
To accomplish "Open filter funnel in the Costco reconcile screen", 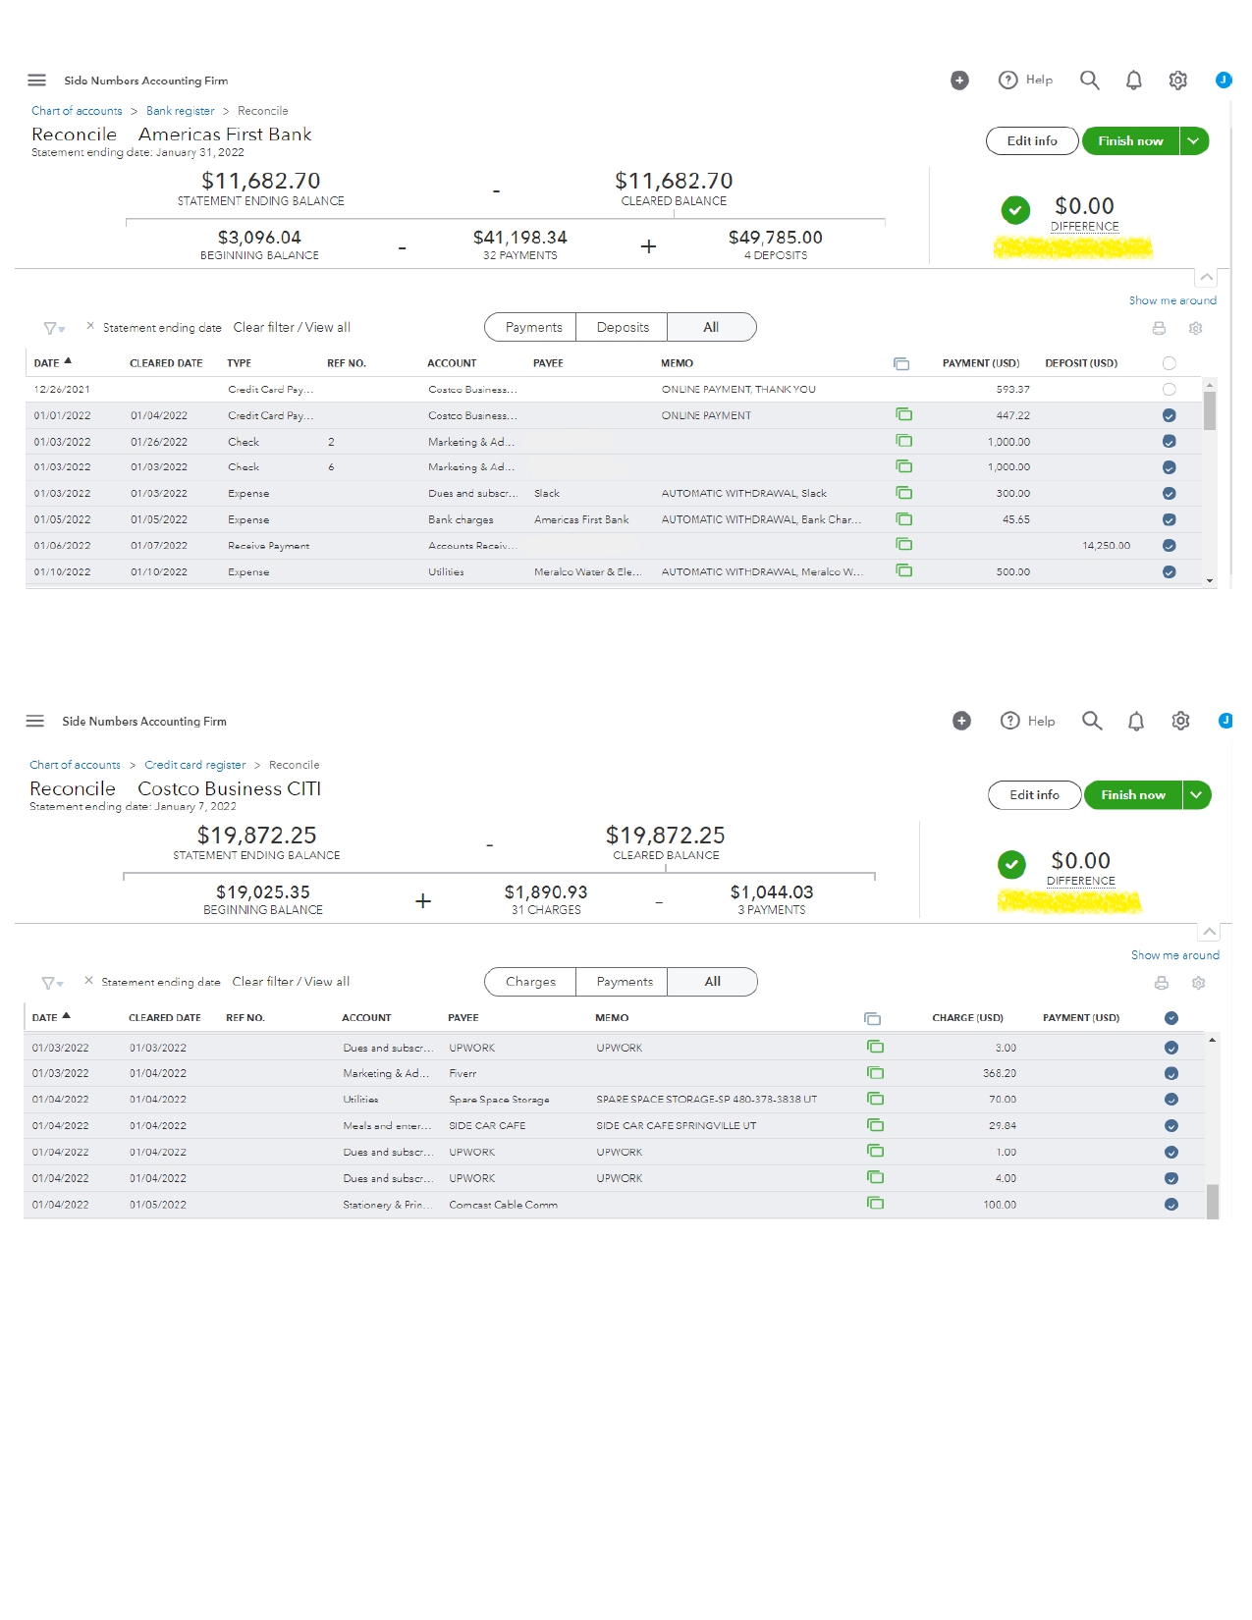I will click(52, 983).
